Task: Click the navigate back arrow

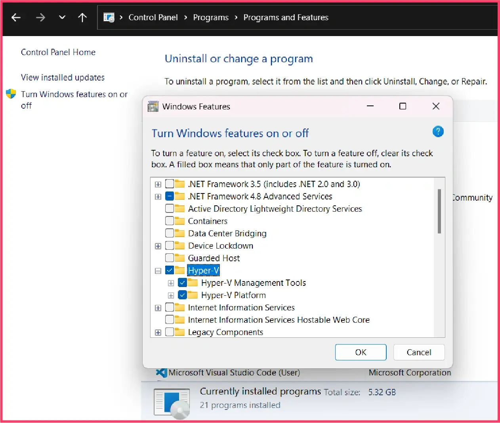Action: coord(16,17)
